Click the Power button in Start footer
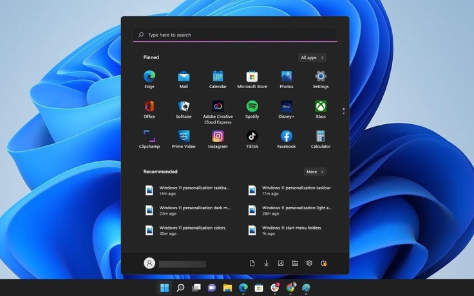The width and height of the screenshot is (474, 296). coord(323,263)
